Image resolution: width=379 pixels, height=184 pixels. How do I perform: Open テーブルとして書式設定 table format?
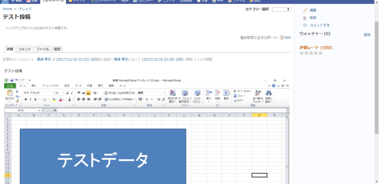tap(185, 96)
